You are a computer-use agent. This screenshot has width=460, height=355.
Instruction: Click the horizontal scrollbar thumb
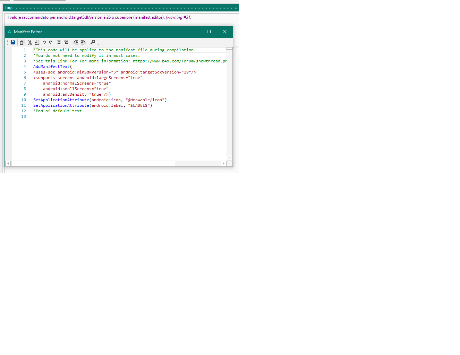click(x=93, y=163)
